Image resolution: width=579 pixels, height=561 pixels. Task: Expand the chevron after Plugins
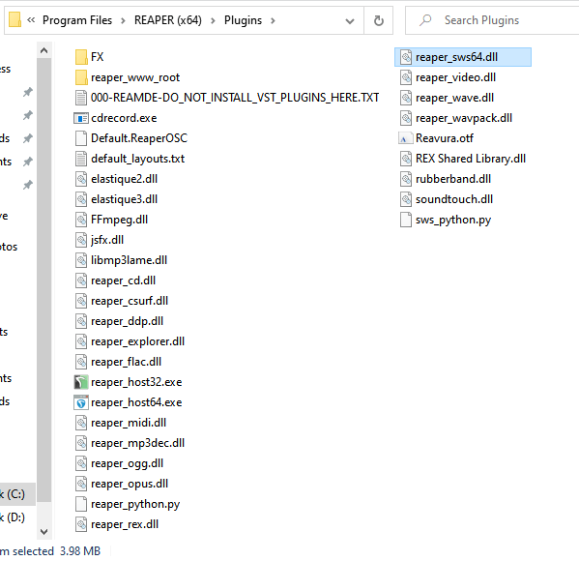click(273, 20)
